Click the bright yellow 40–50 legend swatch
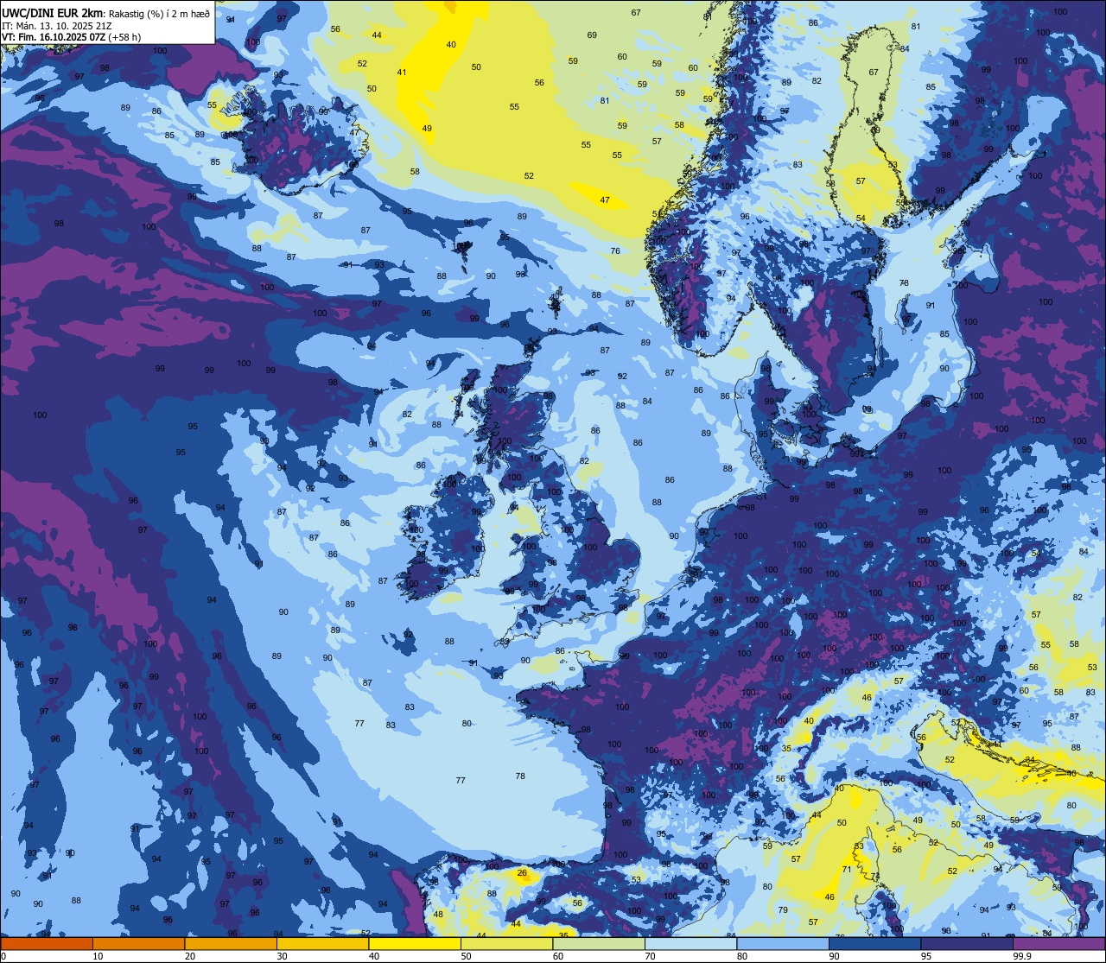Screen dimensions: 1106x963 415,943
